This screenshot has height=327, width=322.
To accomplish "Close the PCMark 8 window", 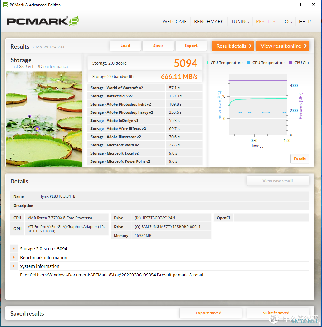I will 313,5.
